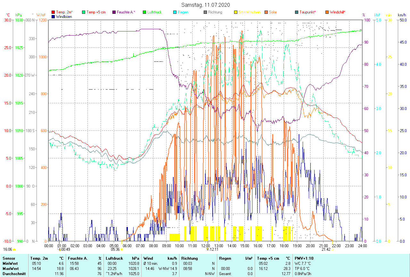The width and height of the screenshot is (410, 277).
Task: Click the cyan Regen legend swatch
Action: pyautogui.click(x=175, y=12)
